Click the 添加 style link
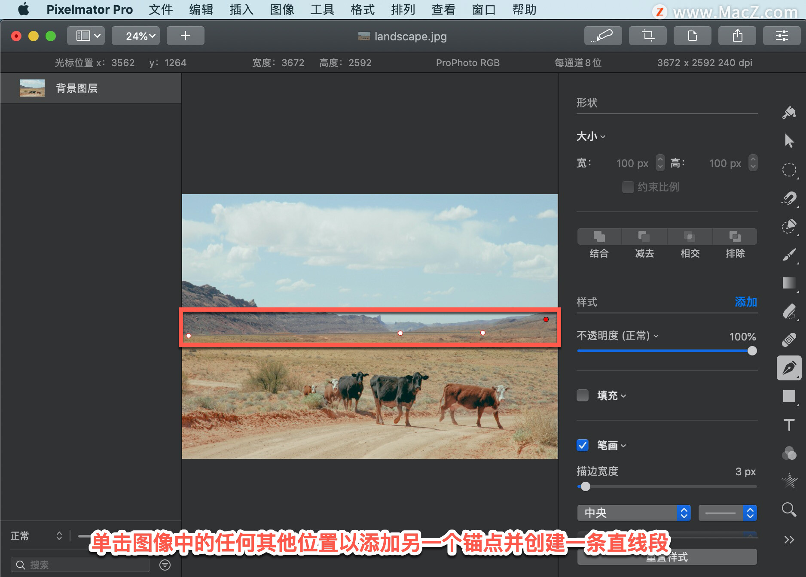The image size is (806, 577). coord(745,302)
